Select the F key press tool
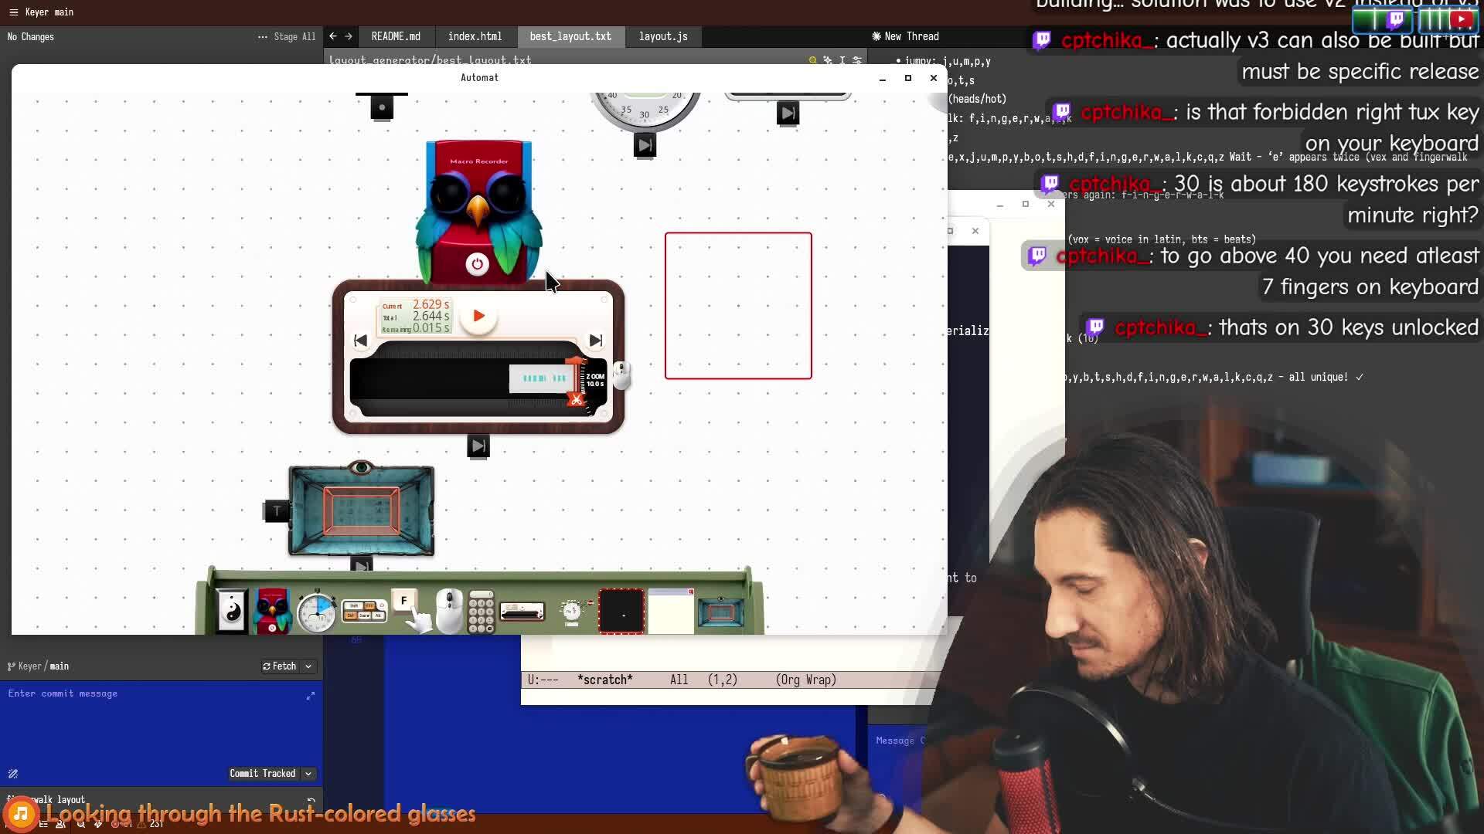Viewport: 1484px width, 834px height. click(404, 602)
